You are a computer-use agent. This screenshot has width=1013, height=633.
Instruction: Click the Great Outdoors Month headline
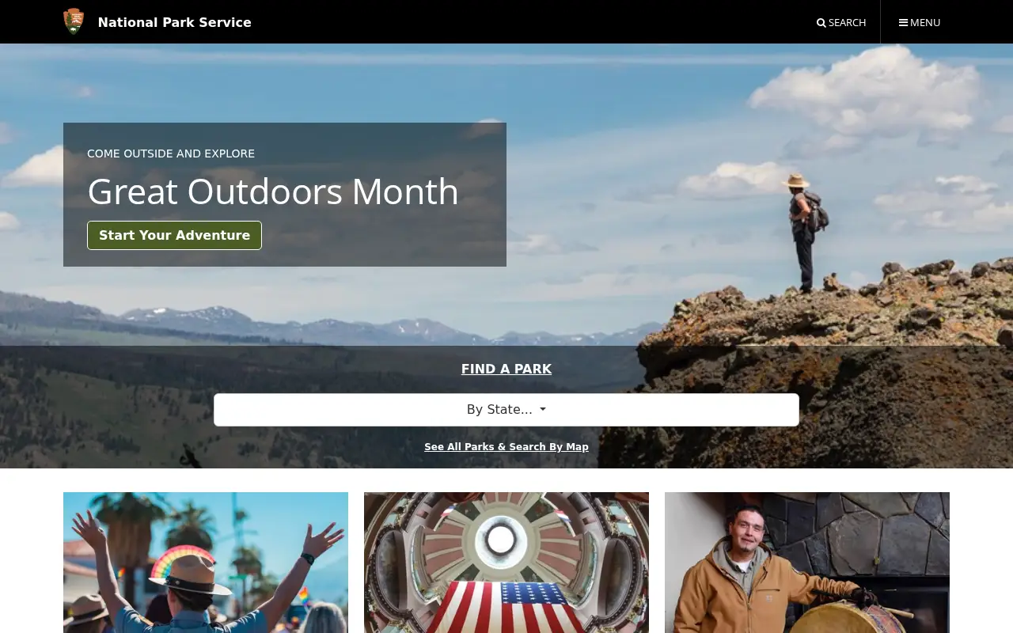click(x=273, y=191)
